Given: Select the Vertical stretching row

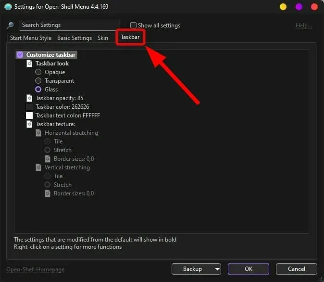Looking at the screenshot, I should click(67, 167).
